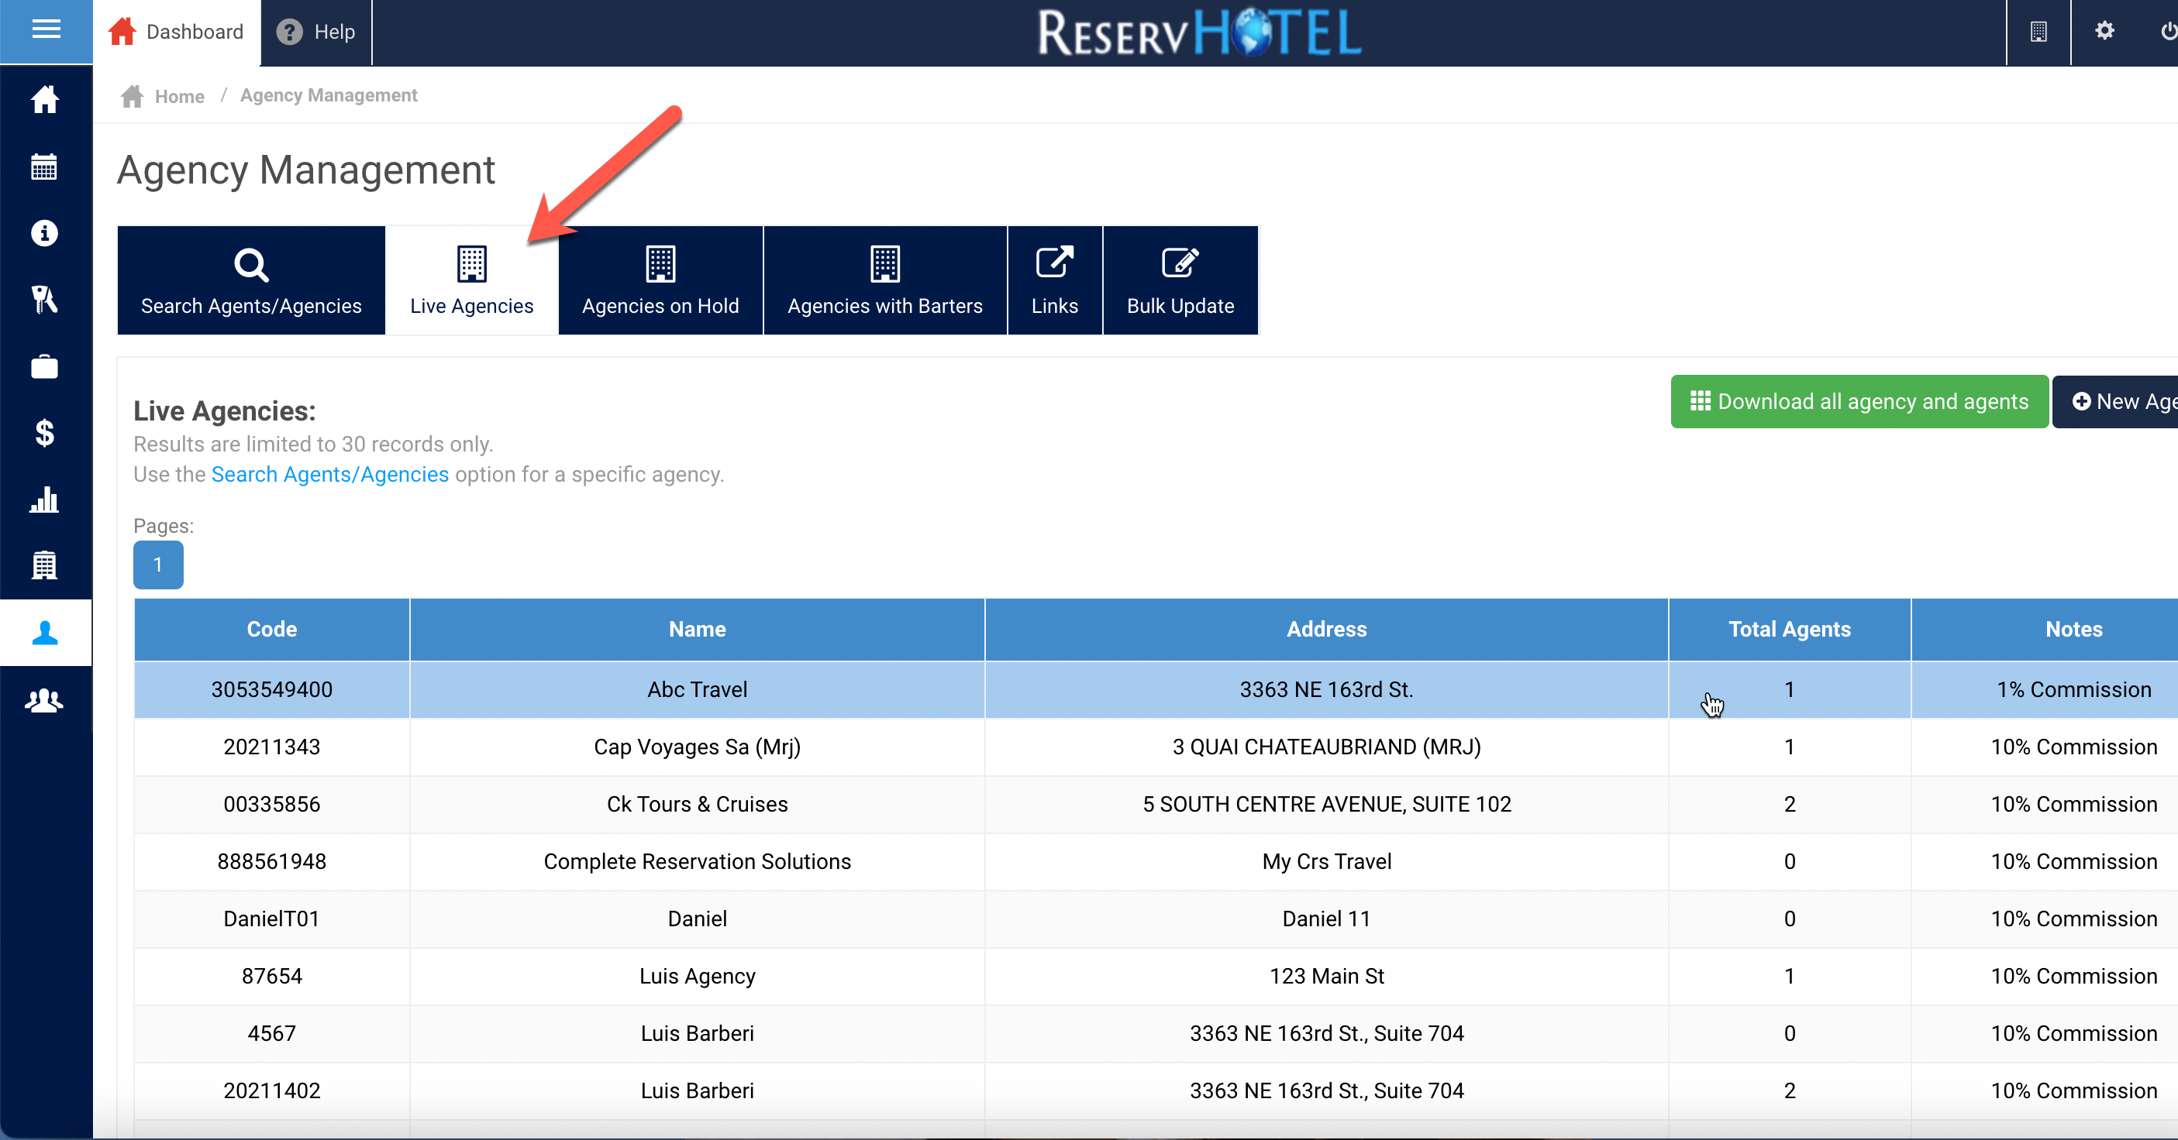
Task: Select the Abc Travel table row
Action: [697, 689]
